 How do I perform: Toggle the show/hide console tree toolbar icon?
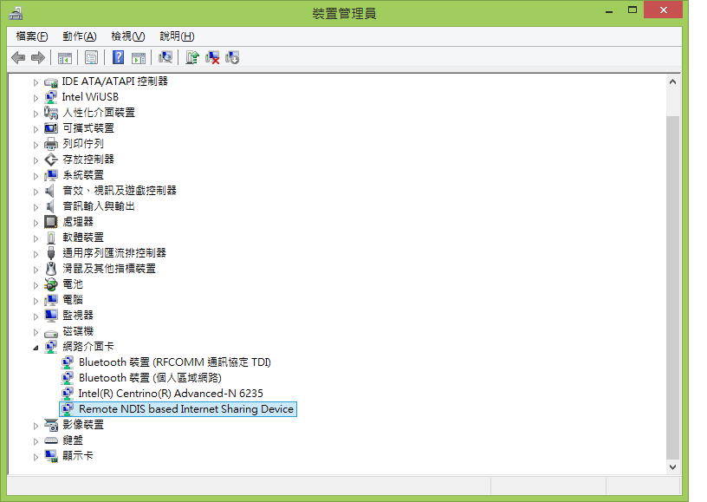coord(65,58)
